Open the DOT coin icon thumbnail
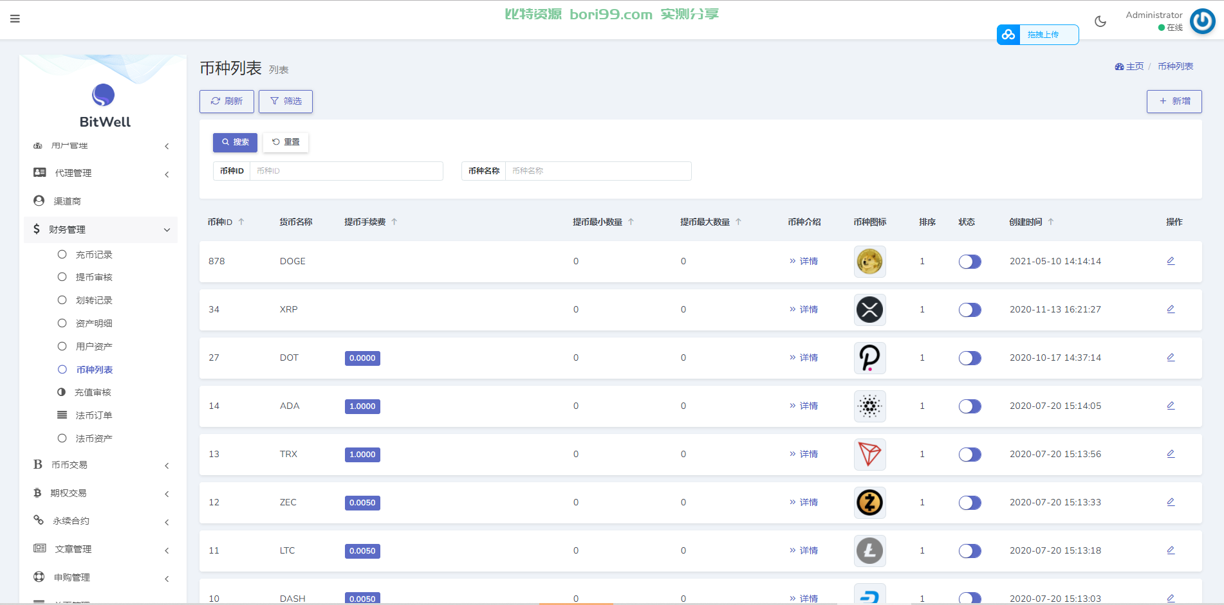 point(869,358)
